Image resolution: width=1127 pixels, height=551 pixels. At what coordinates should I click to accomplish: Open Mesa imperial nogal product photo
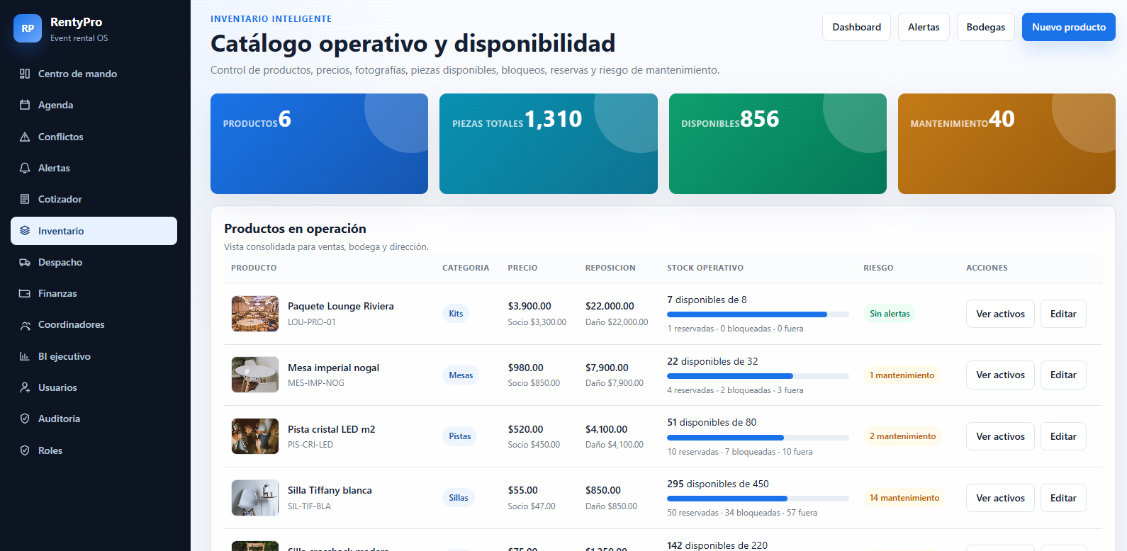tap(255, 375)
